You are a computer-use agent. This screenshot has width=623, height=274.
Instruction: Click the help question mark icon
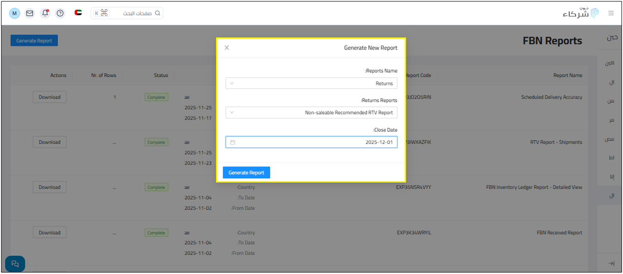pyautogui.click(x=60, y=13)
